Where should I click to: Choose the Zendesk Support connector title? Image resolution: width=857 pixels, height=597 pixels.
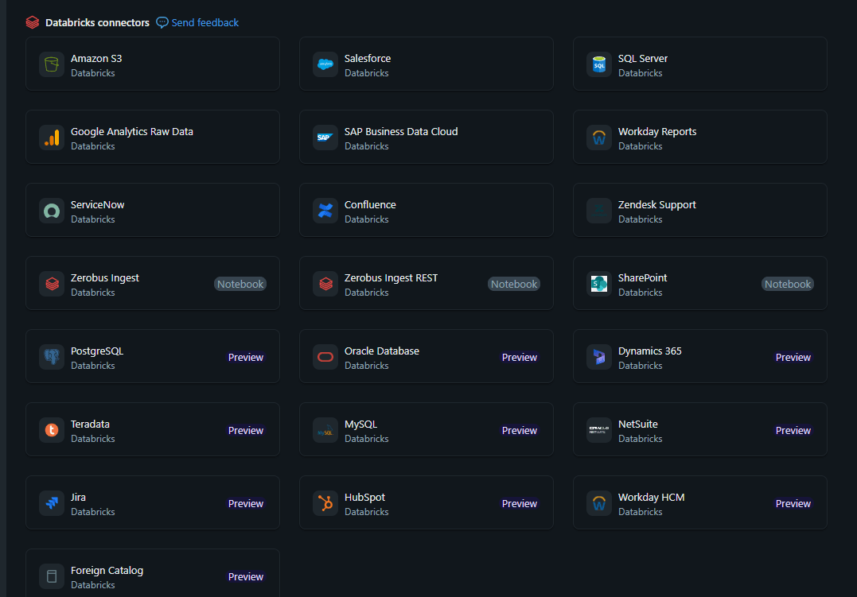pos(657,205)
